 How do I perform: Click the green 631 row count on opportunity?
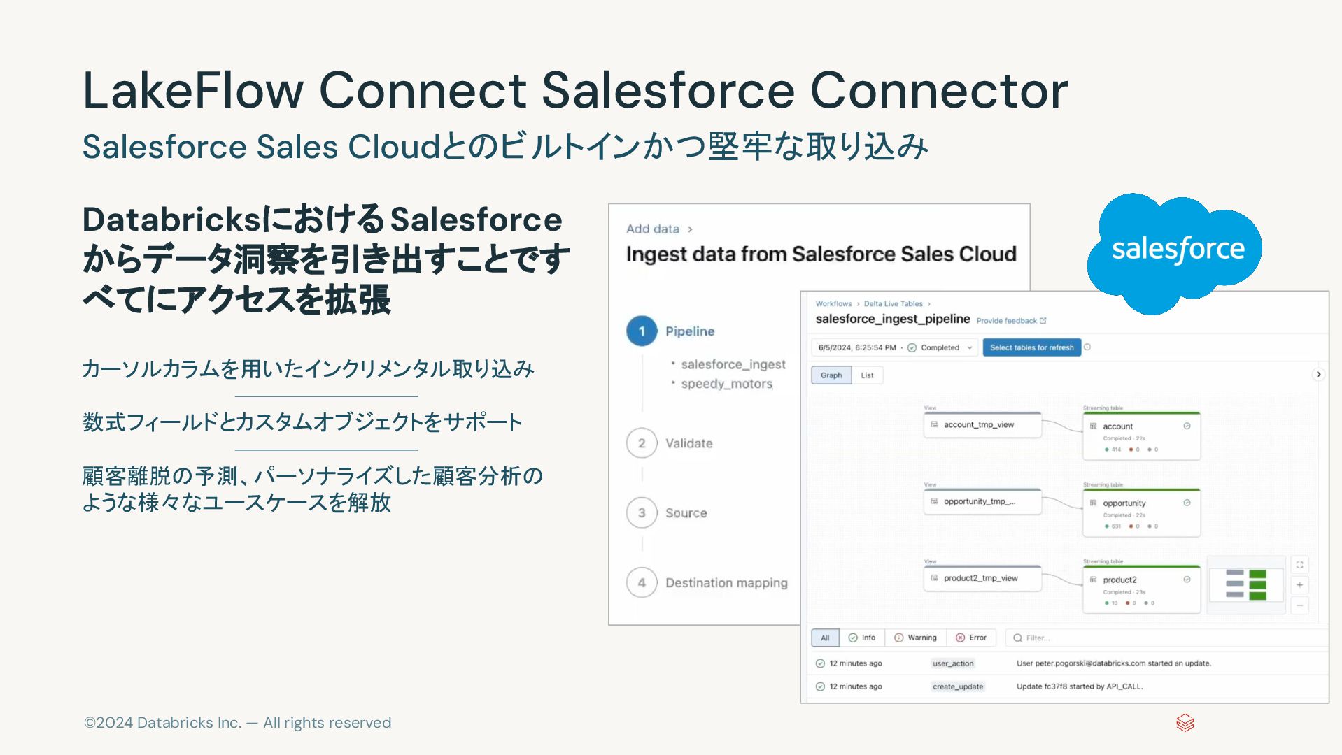tap(1113, 526)
